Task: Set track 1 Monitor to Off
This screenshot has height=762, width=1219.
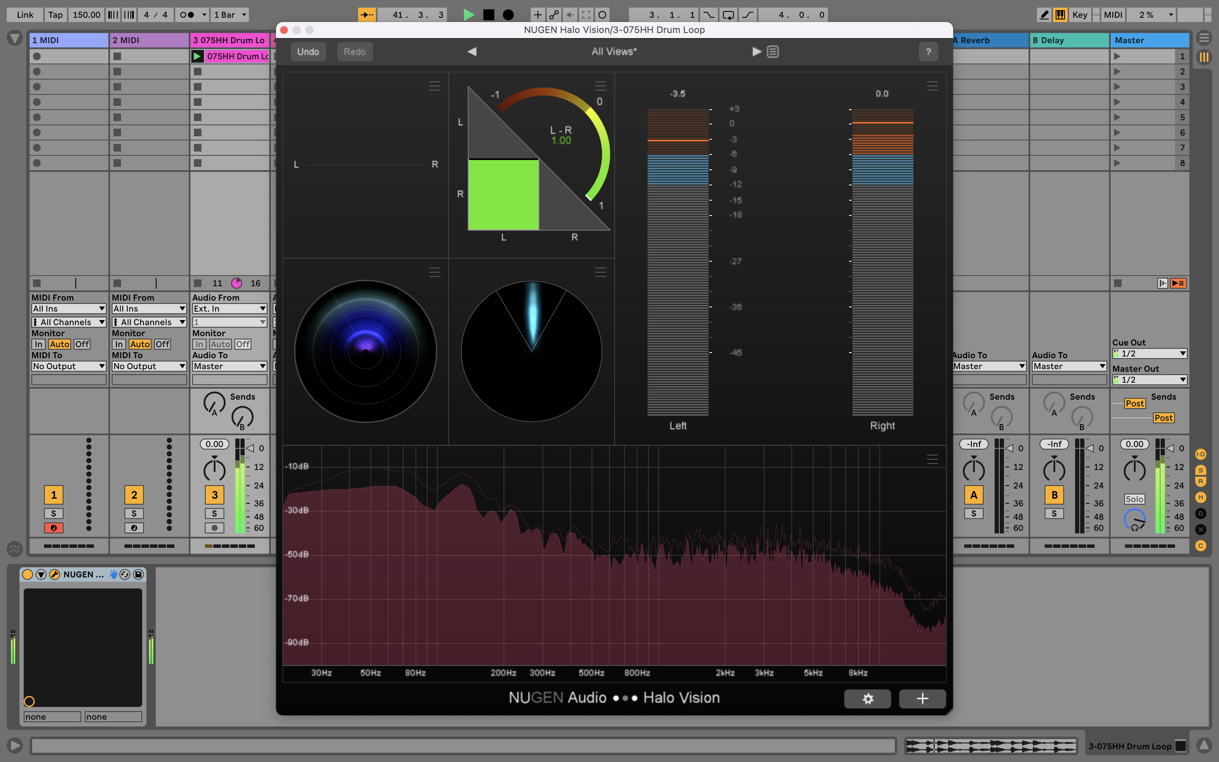Action: point(82,344)
